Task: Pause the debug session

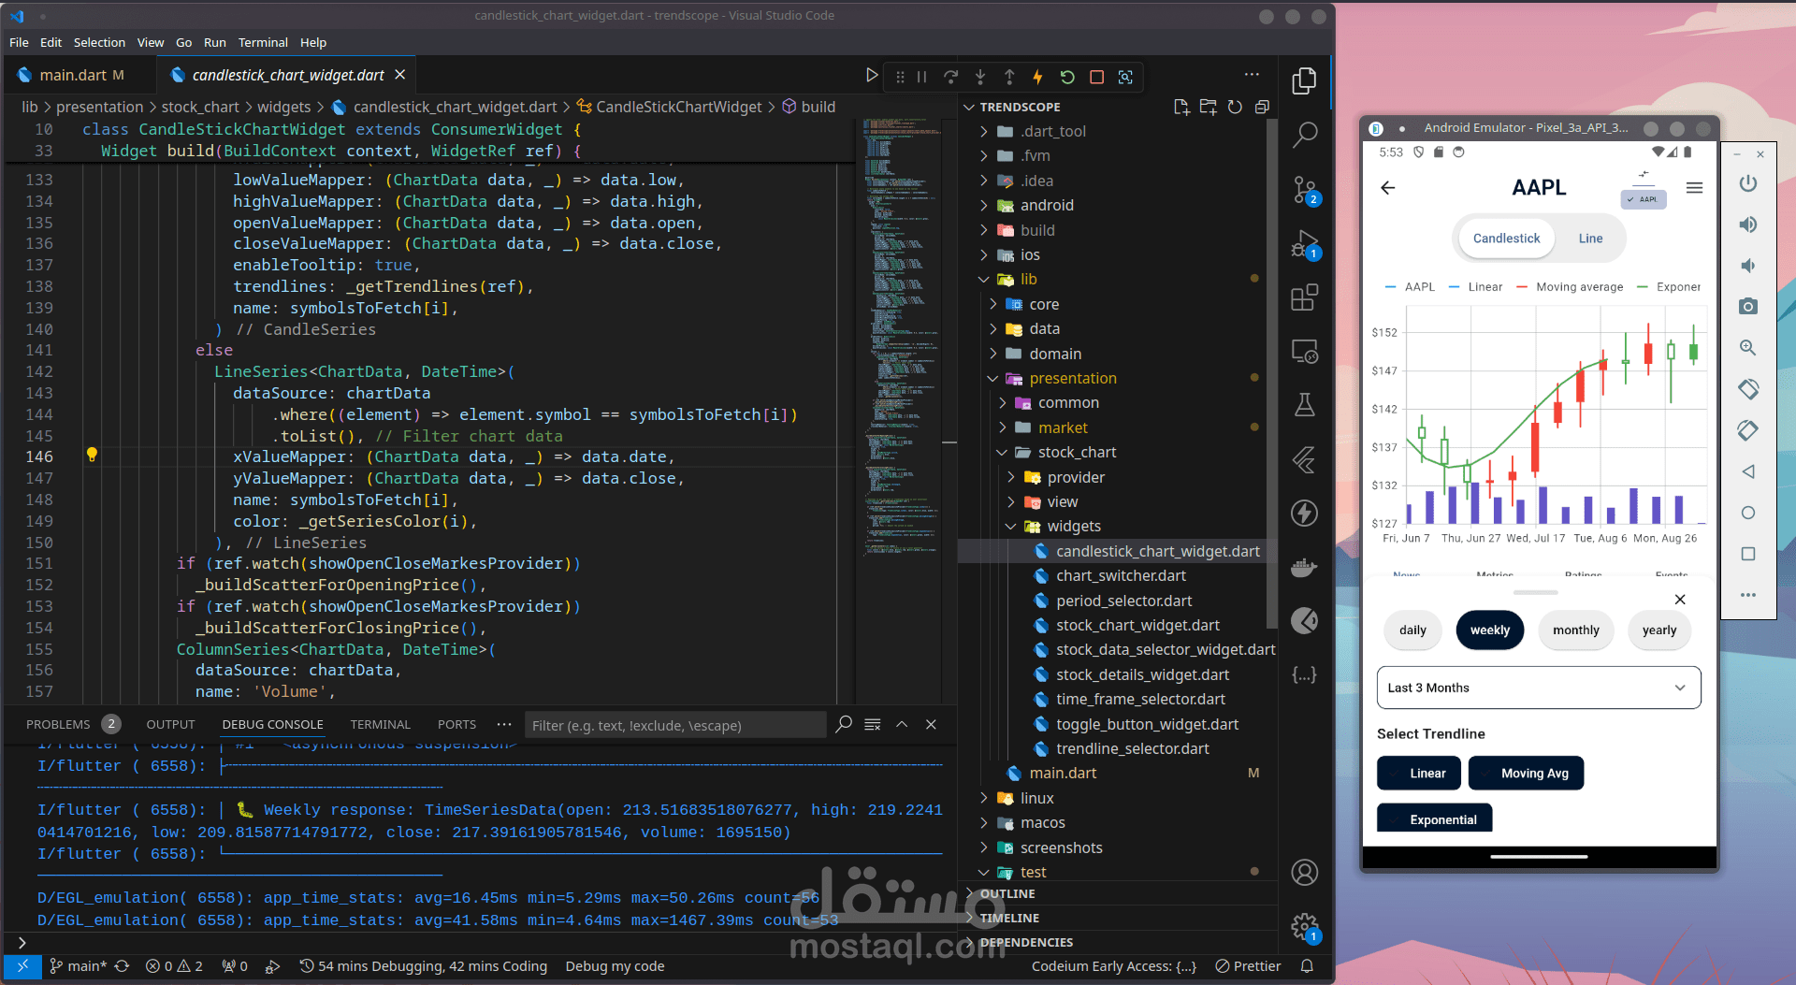Action: point(921,77)
